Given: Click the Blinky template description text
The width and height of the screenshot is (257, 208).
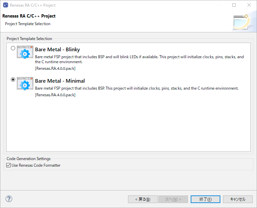Looking at the screenshot, I should 139,59.
